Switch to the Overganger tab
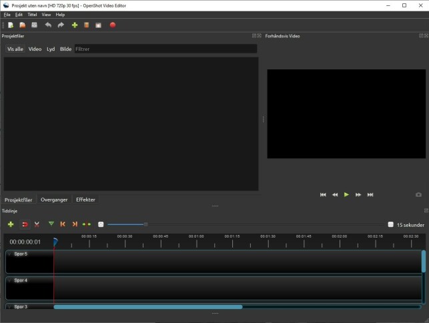This screenshot has height=323, width=429. [54, 200]
